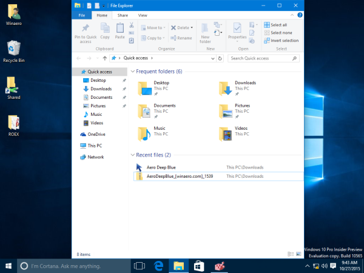
Task: Click the Edit icon in Open group
Action: [252, 33]
